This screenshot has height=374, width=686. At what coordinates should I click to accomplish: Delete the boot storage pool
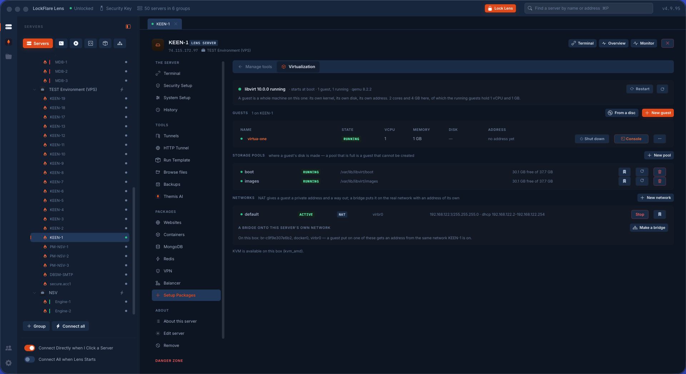point(660,172)
